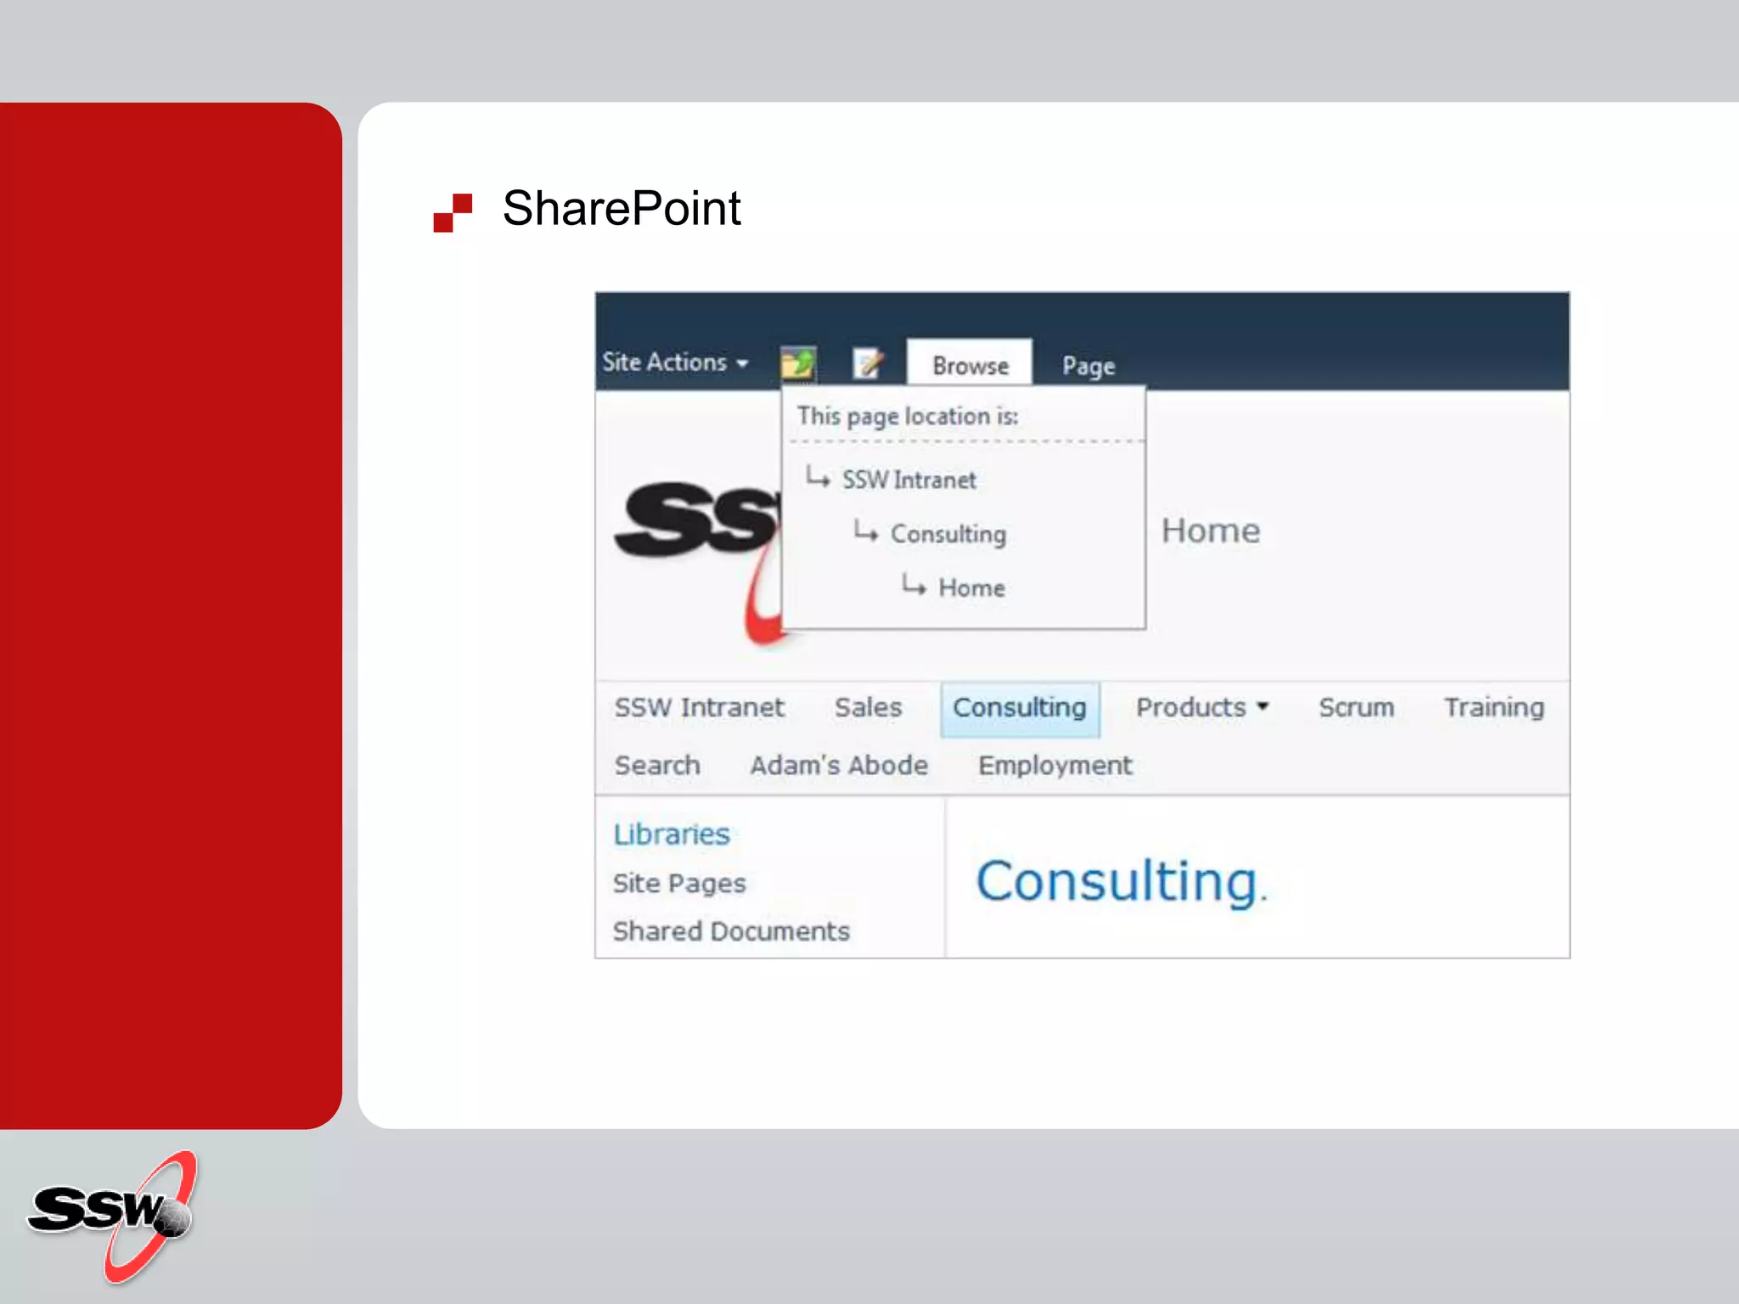Click the 'This page location is:' popup header
This screenshot has height=1304, width=1739.
pyautogui.click(x=908, y=417)
